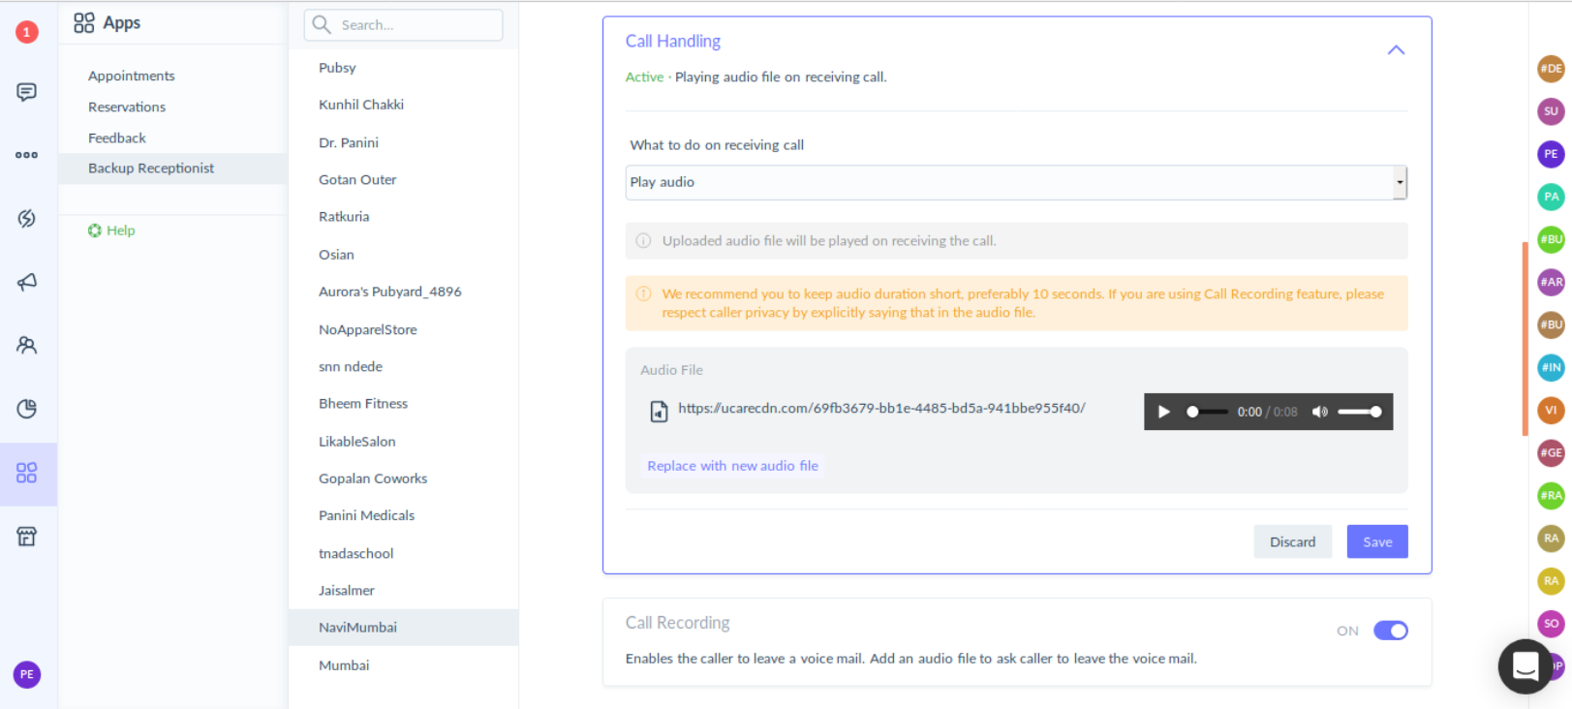The image size is (1572, 709).
Task: Open the apps grid icon in left rail
Action: pos(27,473)
